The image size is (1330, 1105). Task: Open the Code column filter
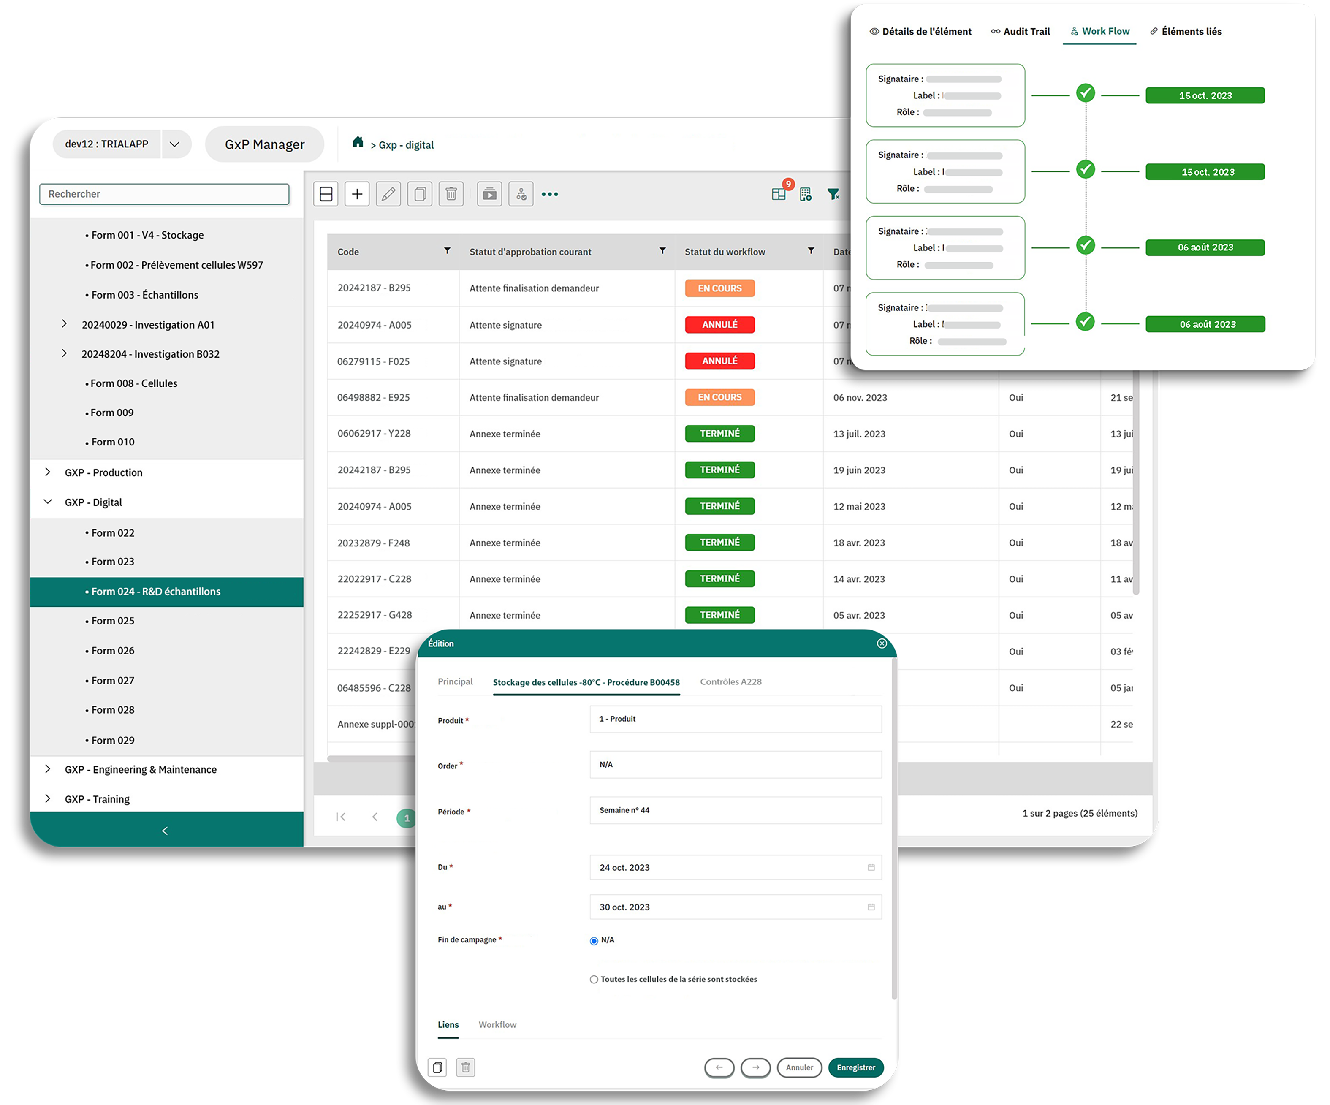447,251
